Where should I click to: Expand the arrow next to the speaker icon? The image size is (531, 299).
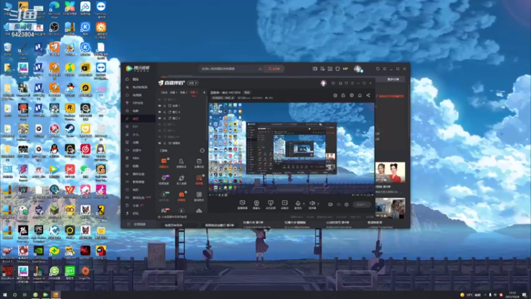tap(318, 204)
